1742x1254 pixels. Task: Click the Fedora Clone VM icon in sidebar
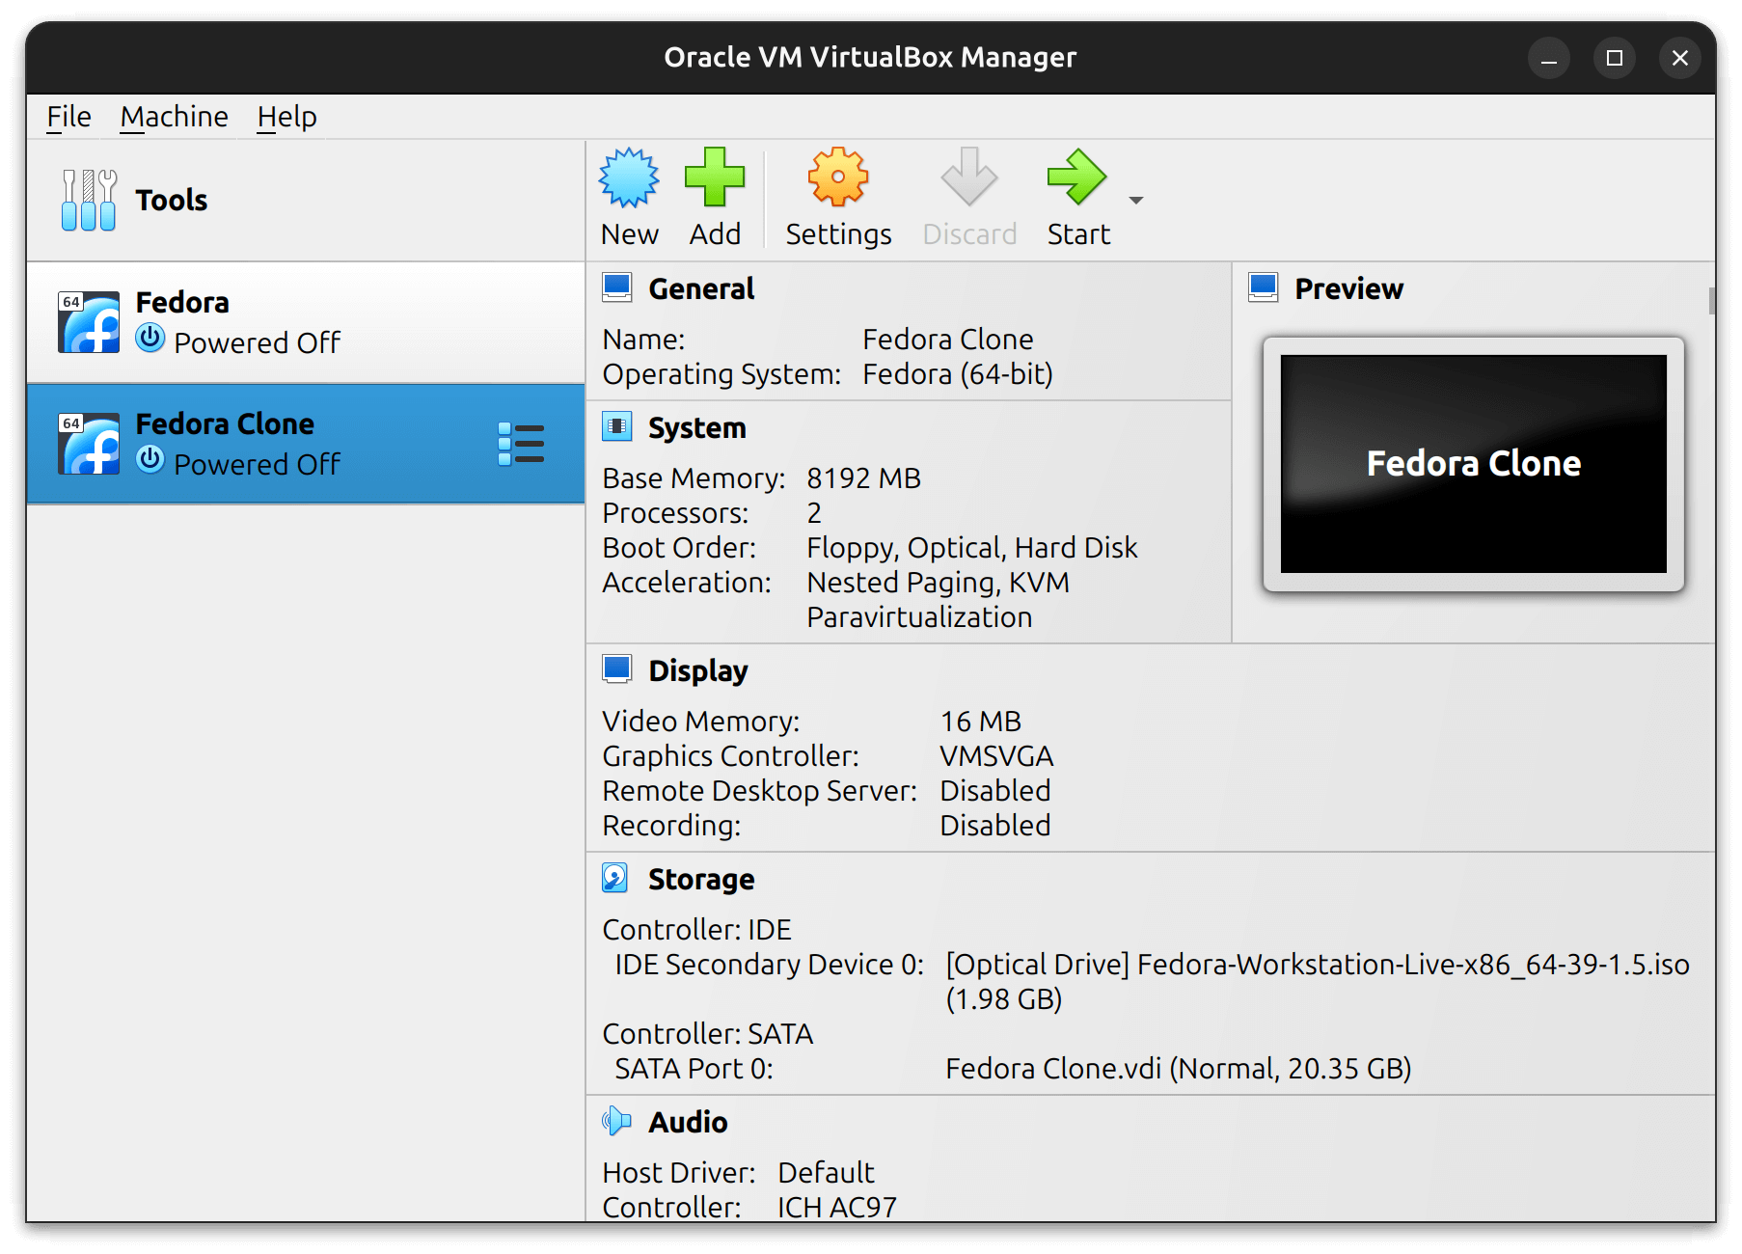pyautogui.click(x=87, y=443)
